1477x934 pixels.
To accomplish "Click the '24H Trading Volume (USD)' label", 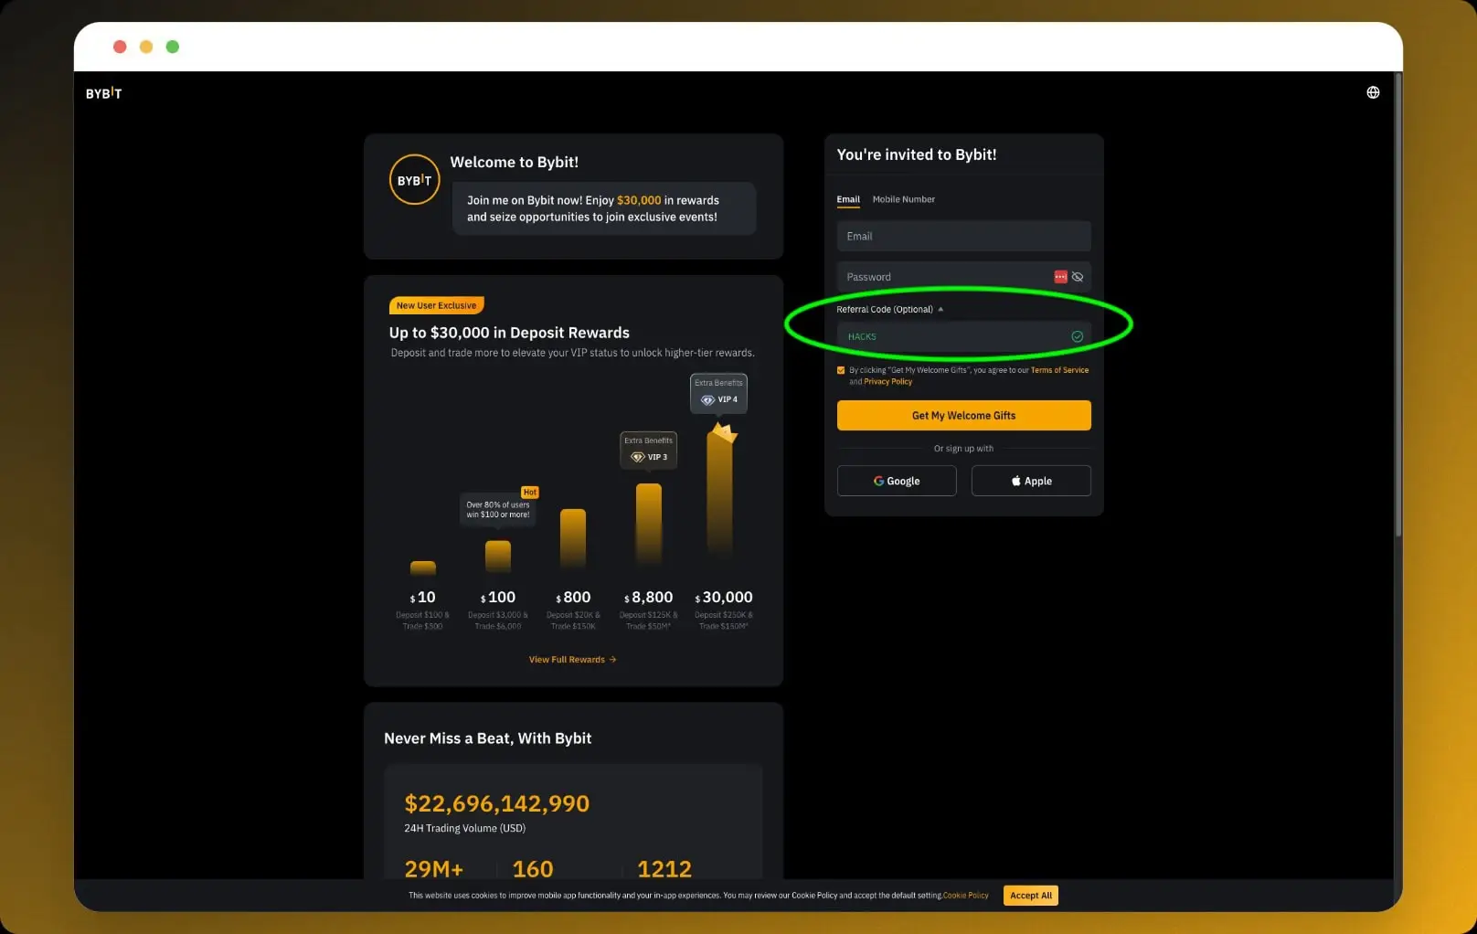I will tap(465, 829).
